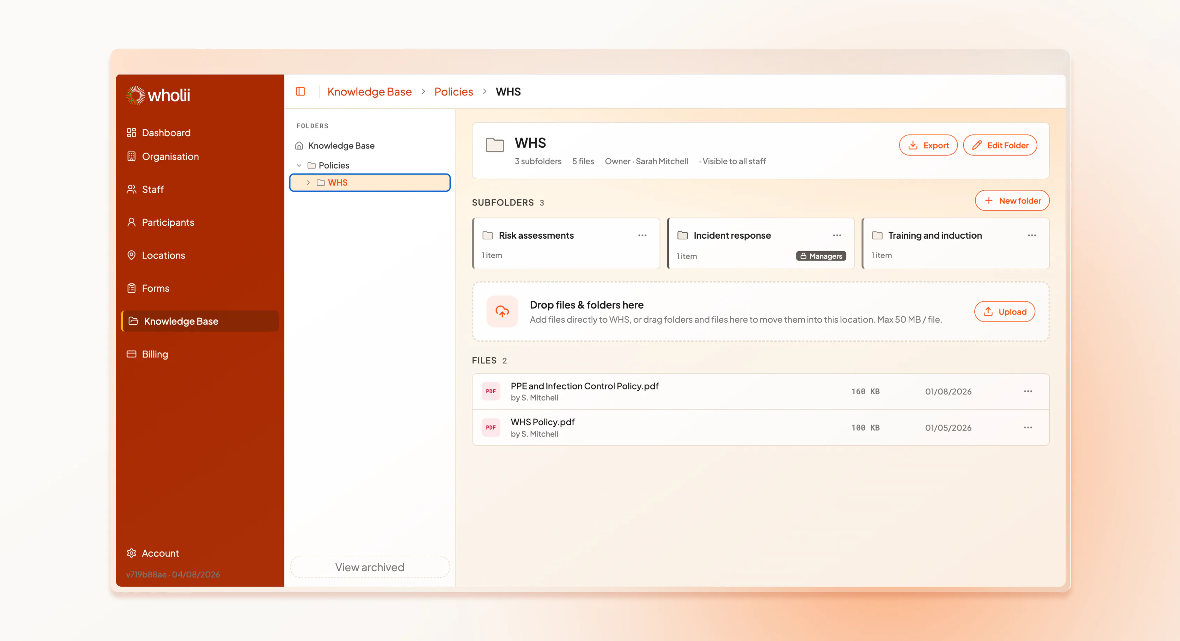Image resolution: width=1180 pixels, height=641 pixels.
Task: Click View archived button
Action: [x=370, y=567]
